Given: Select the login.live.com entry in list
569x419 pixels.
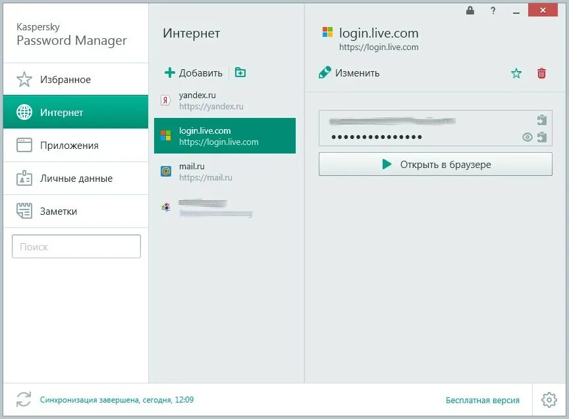Looking at the screenshot, I should tap(225, 136).
